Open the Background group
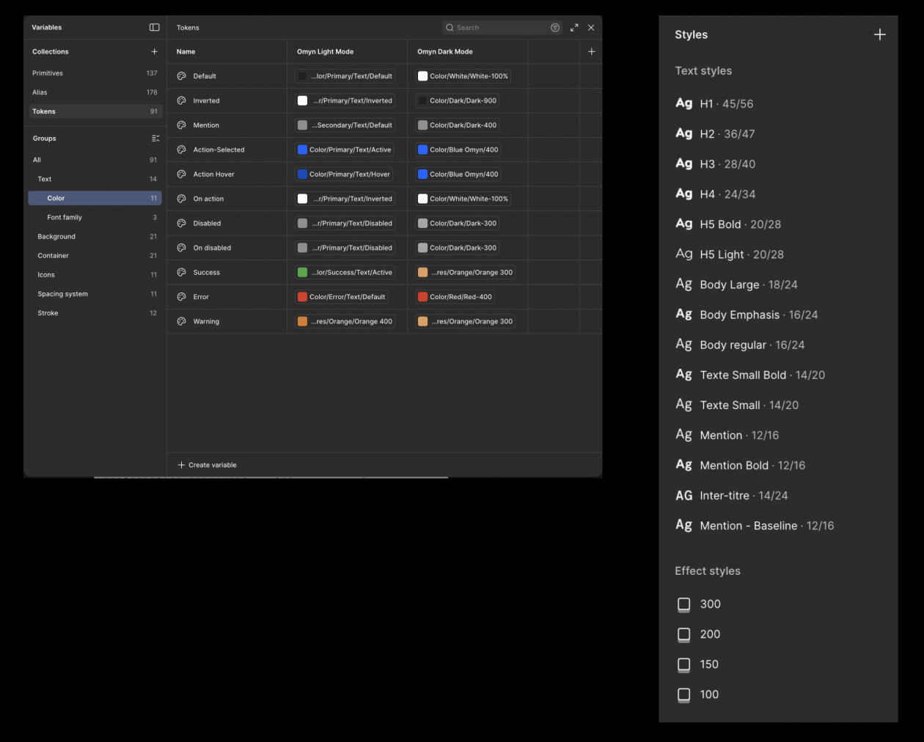The height and width of the screenshot is (742, 924). coord(56,236)
